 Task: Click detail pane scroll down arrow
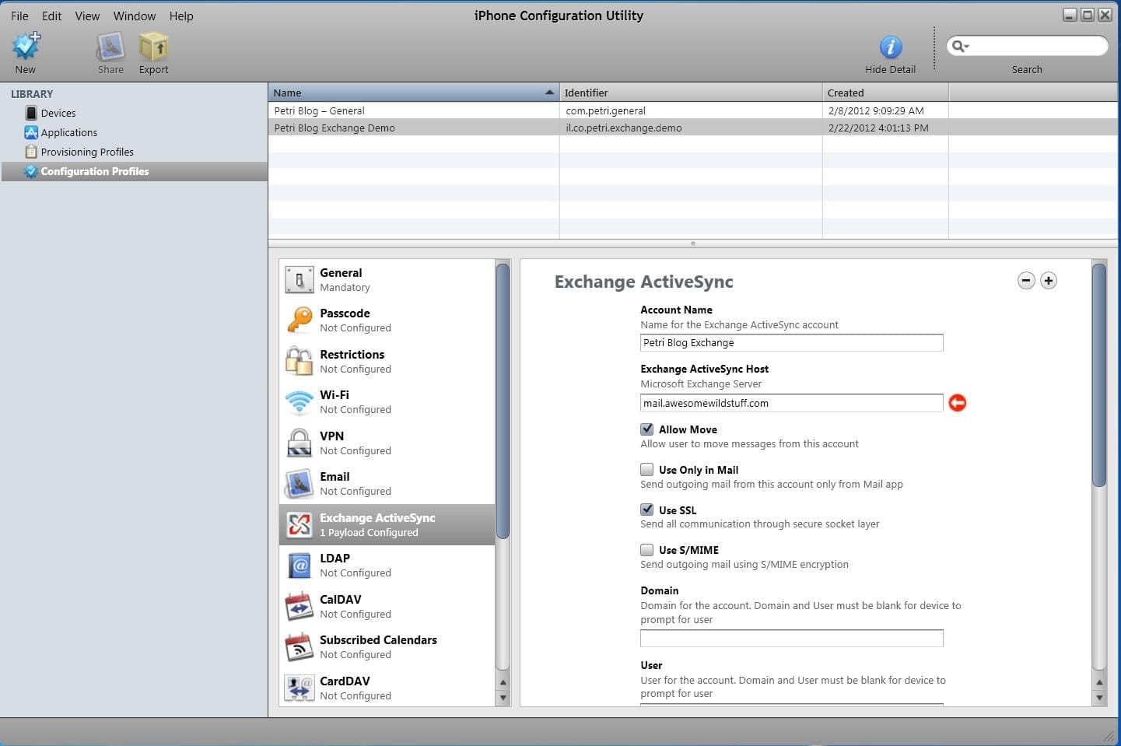pos(1099,698)
